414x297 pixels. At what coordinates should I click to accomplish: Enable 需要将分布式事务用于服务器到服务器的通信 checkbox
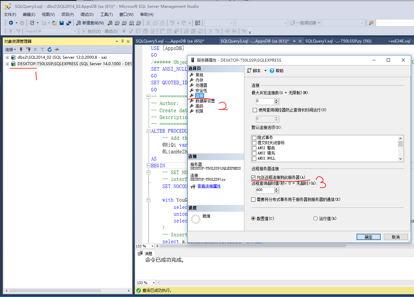click(x=253, y=200)
